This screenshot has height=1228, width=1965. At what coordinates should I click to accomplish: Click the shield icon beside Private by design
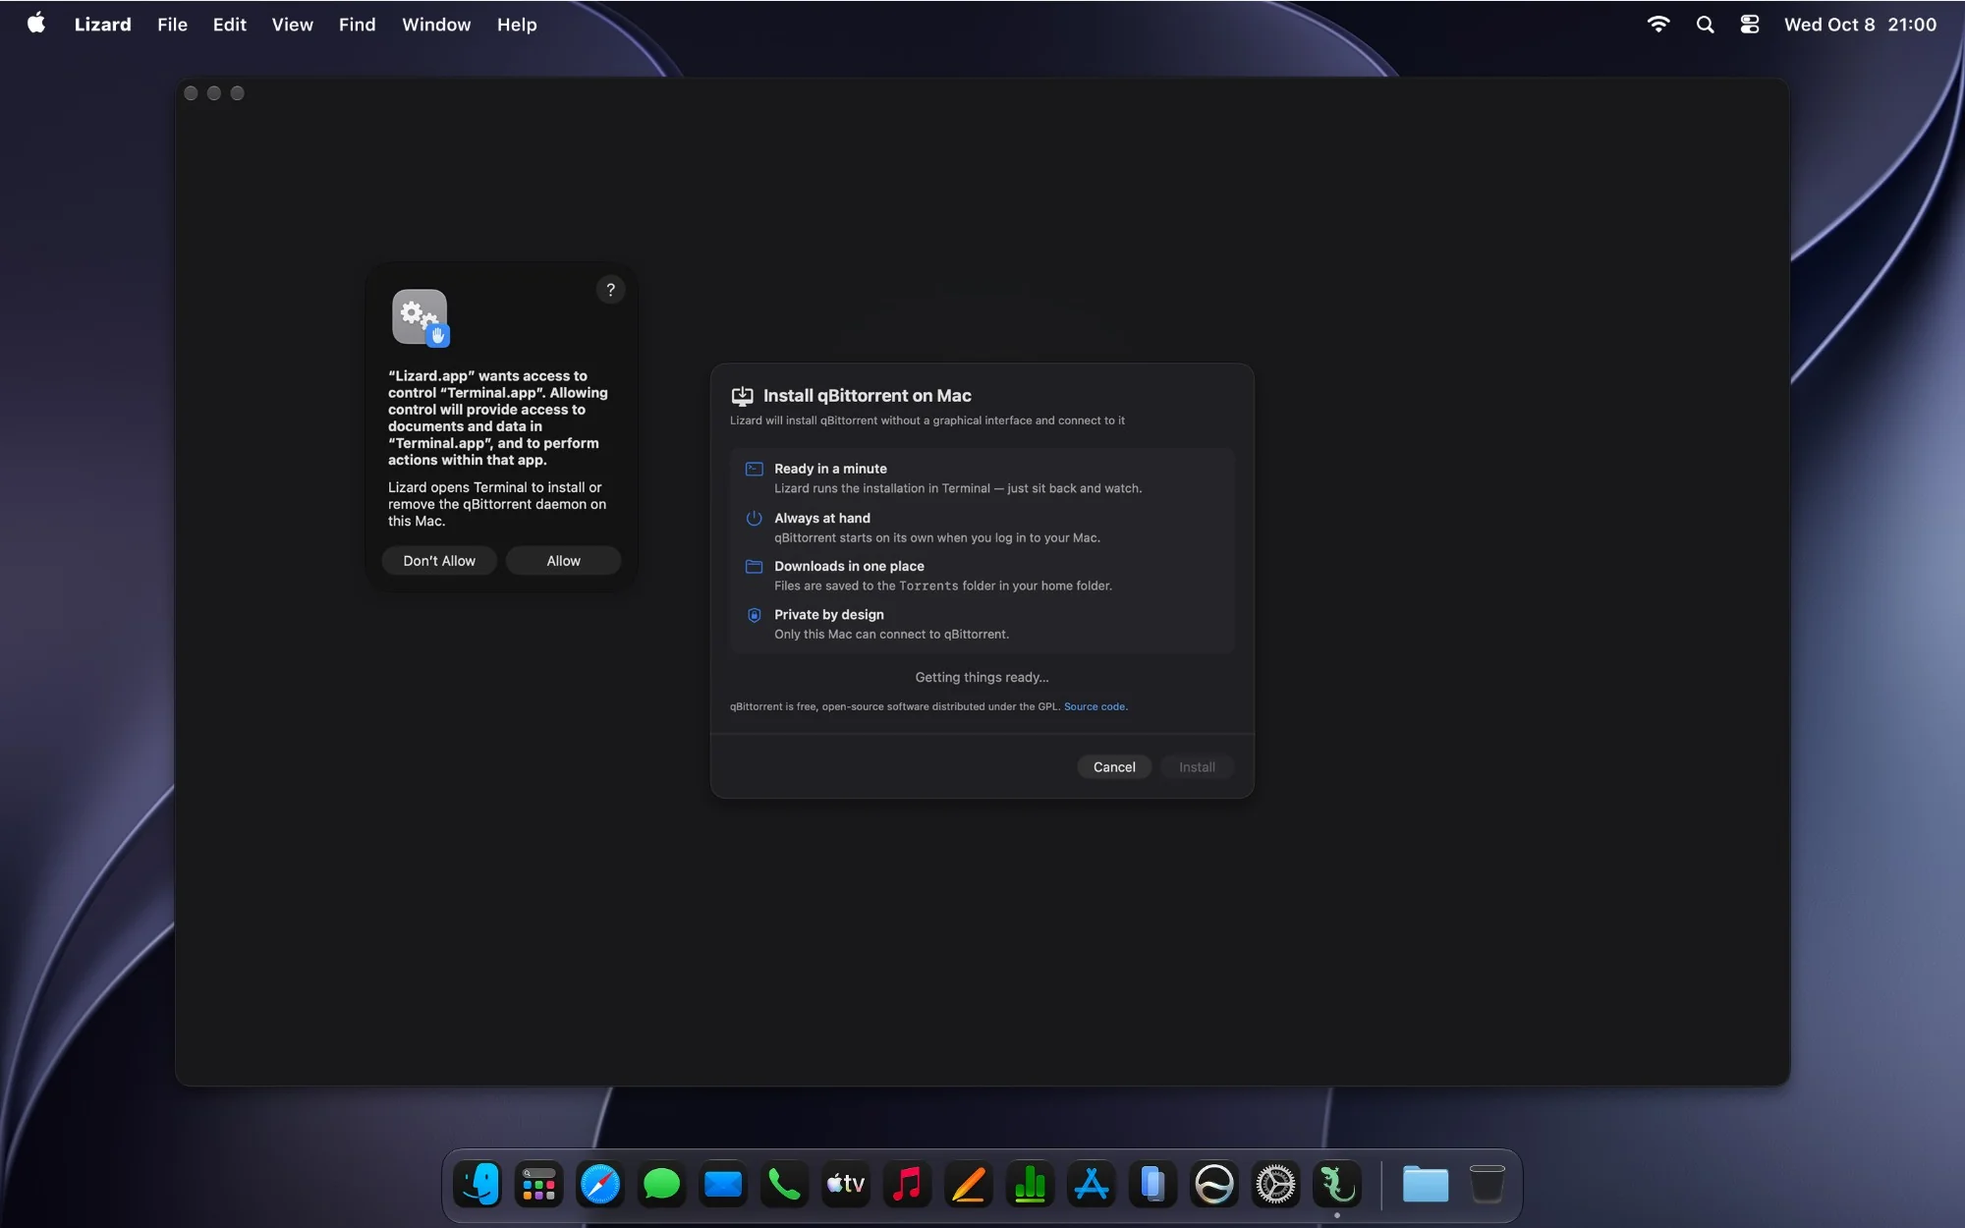(x=754, y=615)
